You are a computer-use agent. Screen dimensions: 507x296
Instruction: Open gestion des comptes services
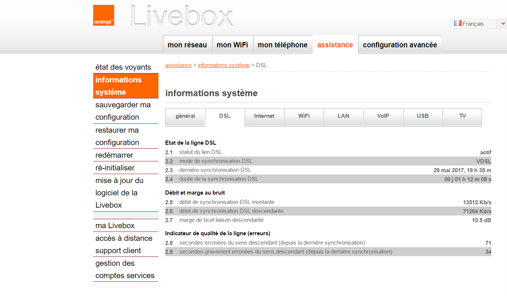click(126, 269)
